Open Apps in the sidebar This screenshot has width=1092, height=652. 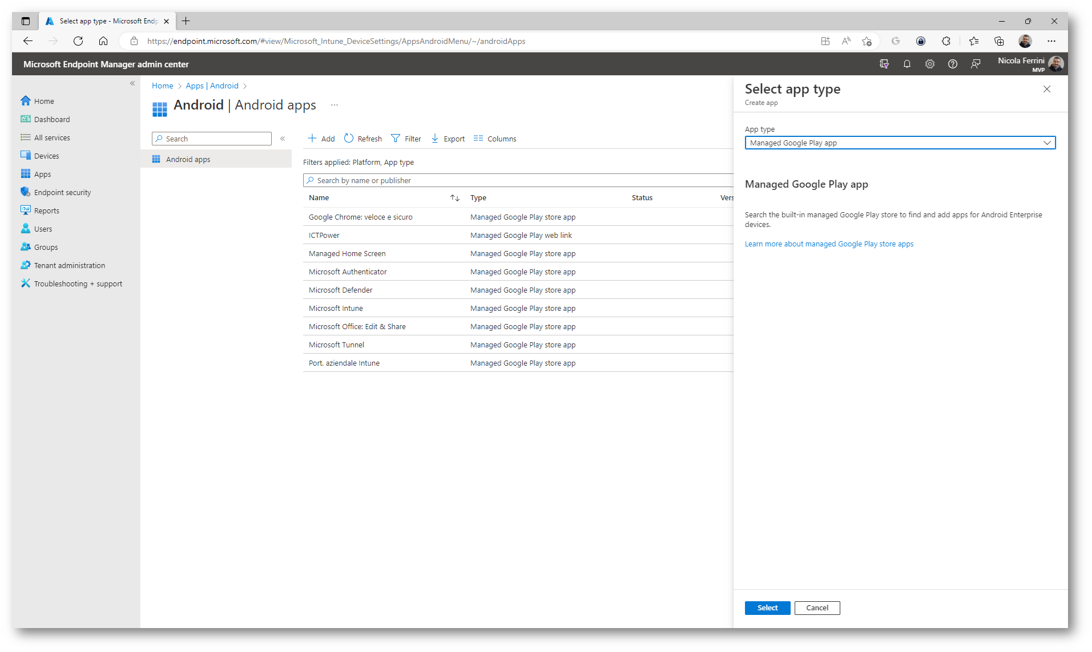tap(36, 174)
